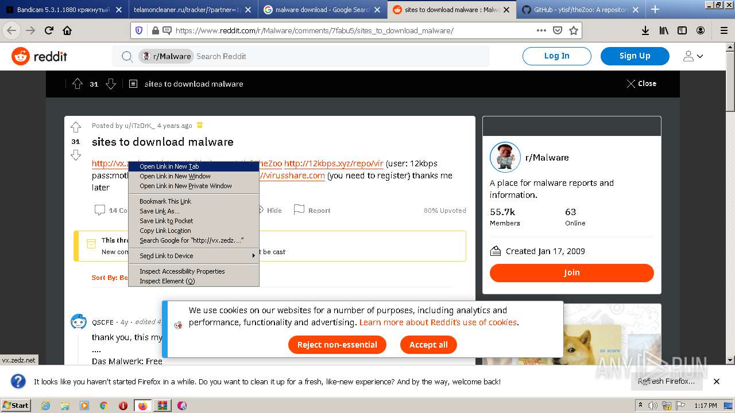Viewport: 735px width, 413px height.
Task: Open Opera from taskbar
Action: click(x=123, y=406)
